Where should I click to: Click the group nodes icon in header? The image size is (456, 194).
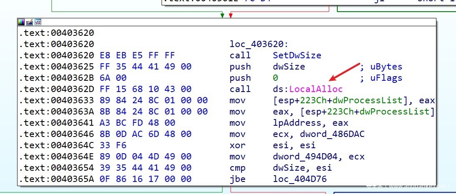[38, 22]
